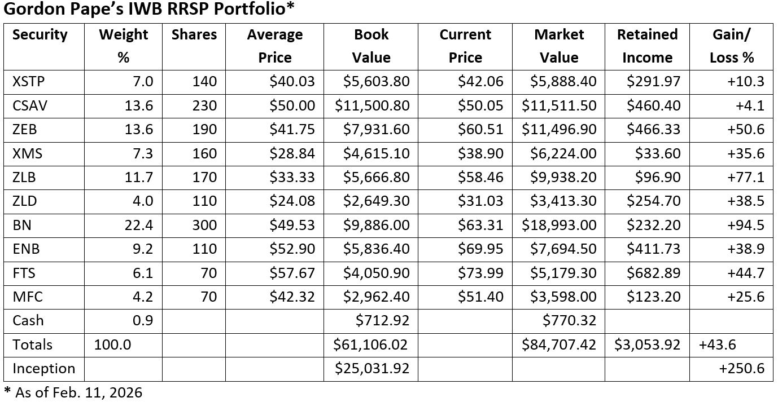Click the Gain/Loss % column header
The width and height of the screenshot is (778, 402).
coord(732,46)
